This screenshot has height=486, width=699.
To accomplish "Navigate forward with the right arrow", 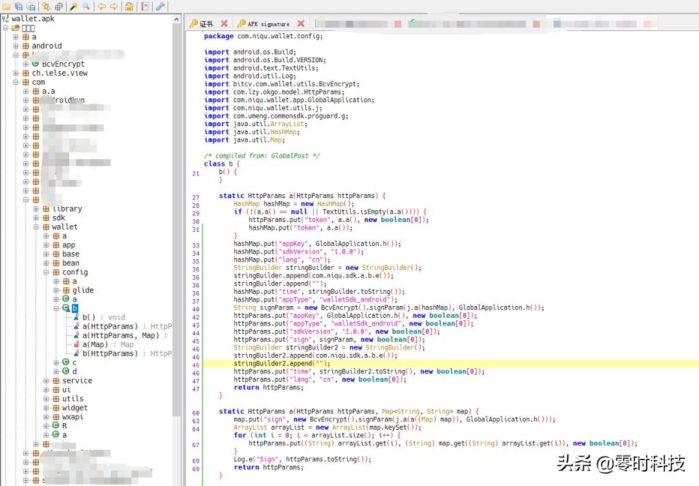I will pyautogui.click(x=114, y=6).
